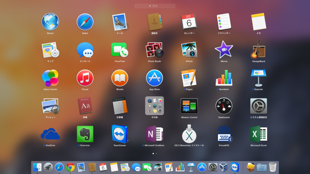
Task: Open システム環境設定 in Launchpad grid
Action: pyautogui.click(x=258, y=106)
